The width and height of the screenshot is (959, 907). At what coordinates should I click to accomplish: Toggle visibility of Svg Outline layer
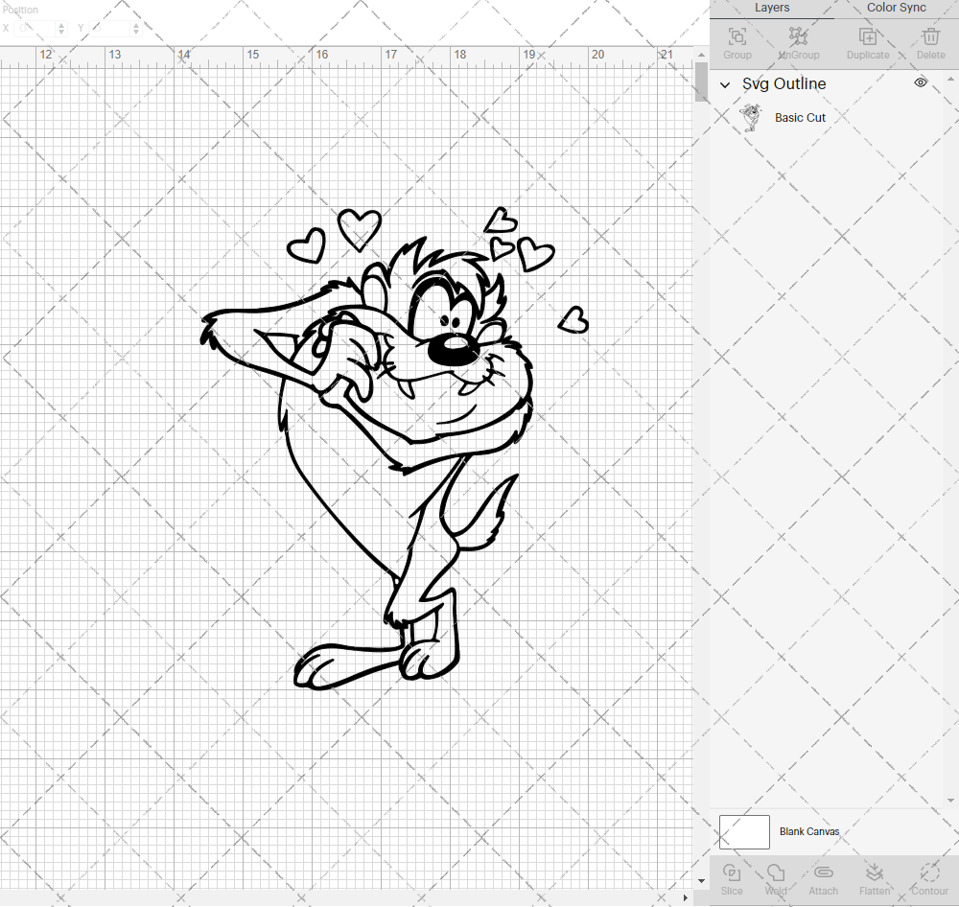[920, 83]
